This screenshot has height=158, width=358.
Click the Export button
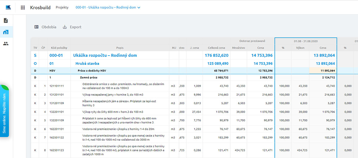(x=72, y=27)
